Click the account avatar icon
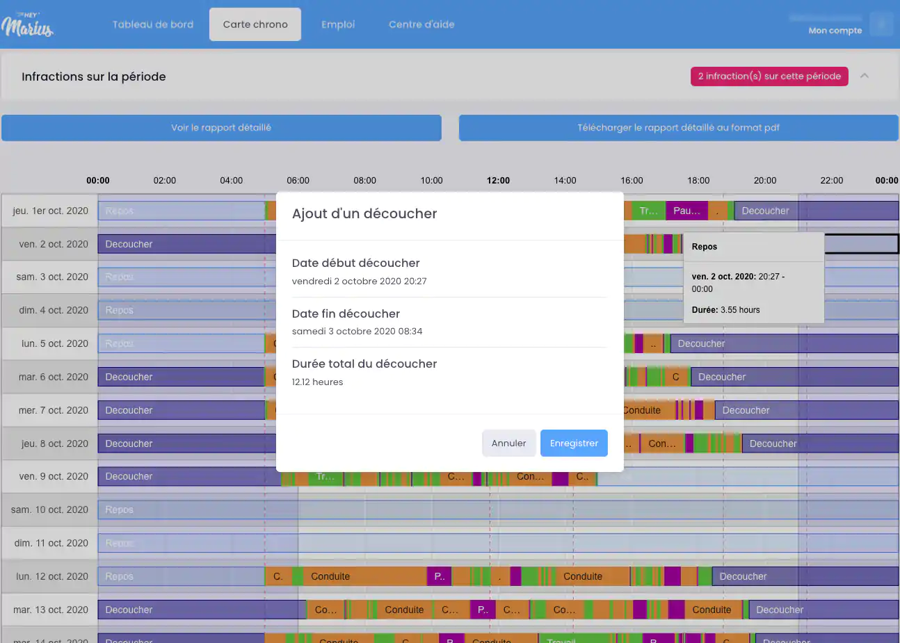Screen dimensions: 900x643 pyautogui.click(x=881, y=24)
